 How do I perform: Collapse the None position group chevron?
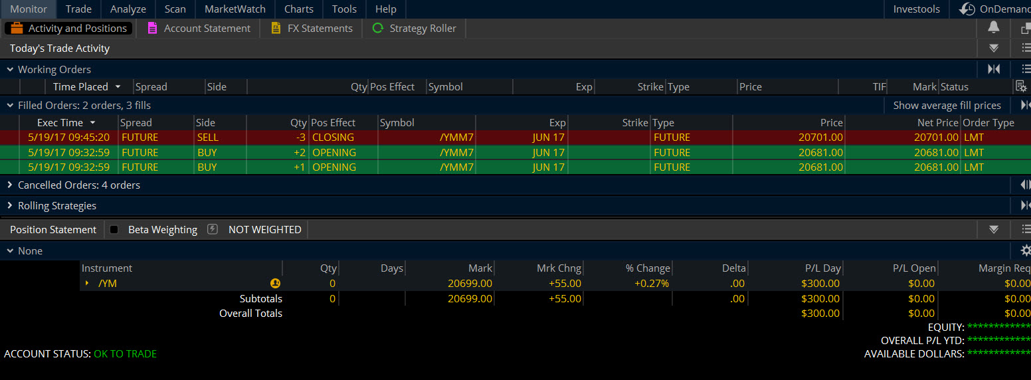click(10, 250)
